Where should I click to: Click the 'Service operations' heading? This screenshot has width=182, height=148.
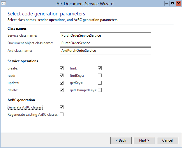tap(23, 61)
